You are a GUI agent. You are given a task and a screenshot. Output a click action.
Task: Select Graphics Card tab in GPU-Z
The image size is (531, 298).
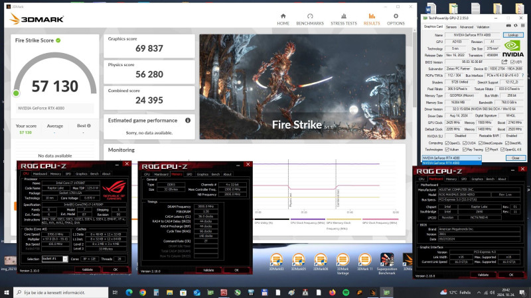point(433,26)
